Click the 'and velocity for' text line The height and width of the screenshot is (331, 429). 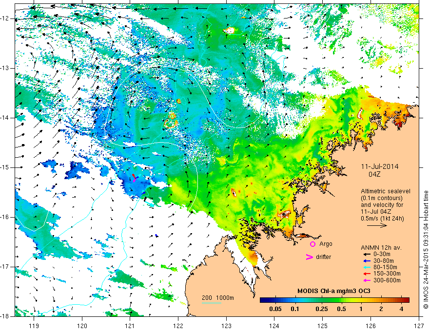[382, 204]
